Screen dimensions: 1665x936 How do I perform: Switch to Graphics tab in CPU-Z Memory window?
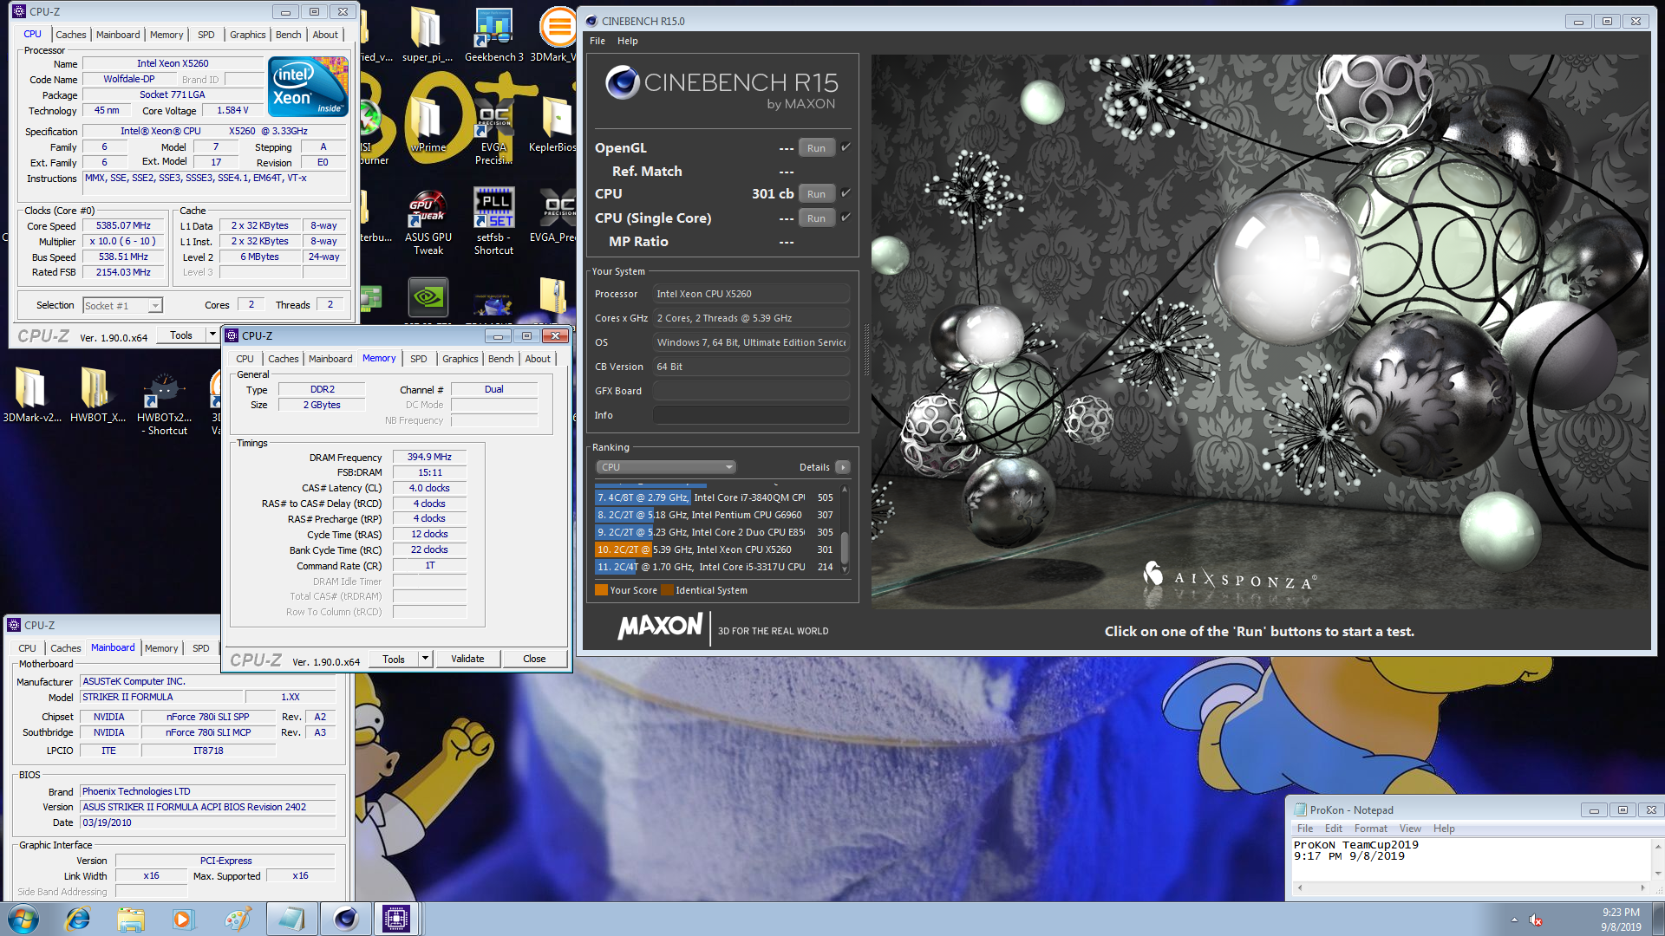[x=460, y=359]
